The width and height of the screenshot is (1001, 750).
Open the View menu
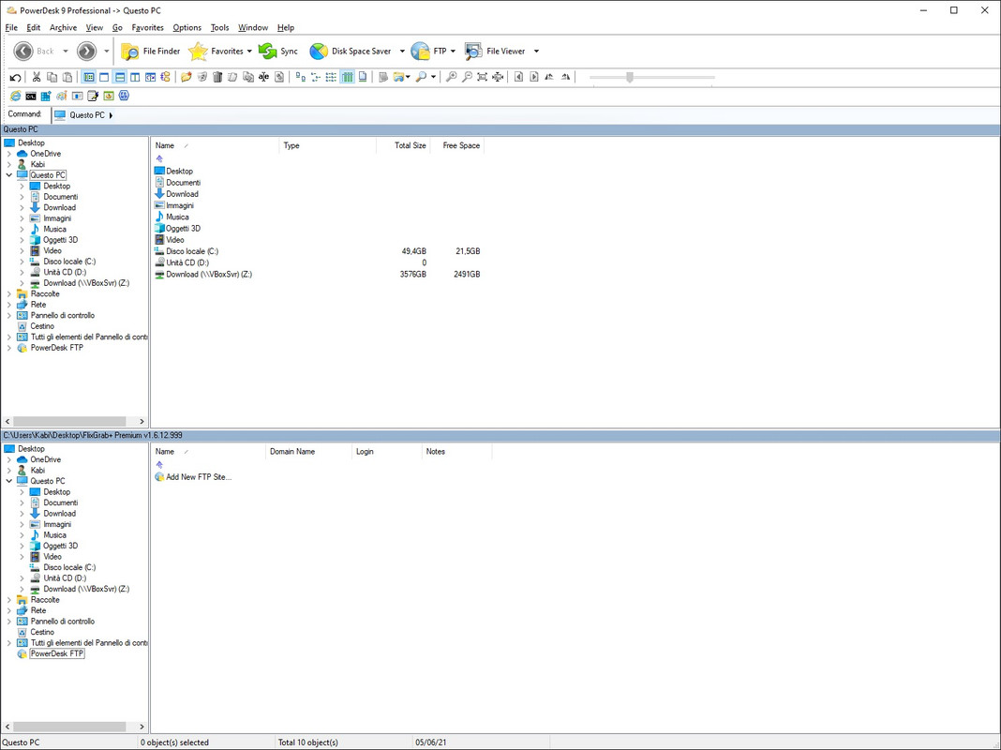95,27
